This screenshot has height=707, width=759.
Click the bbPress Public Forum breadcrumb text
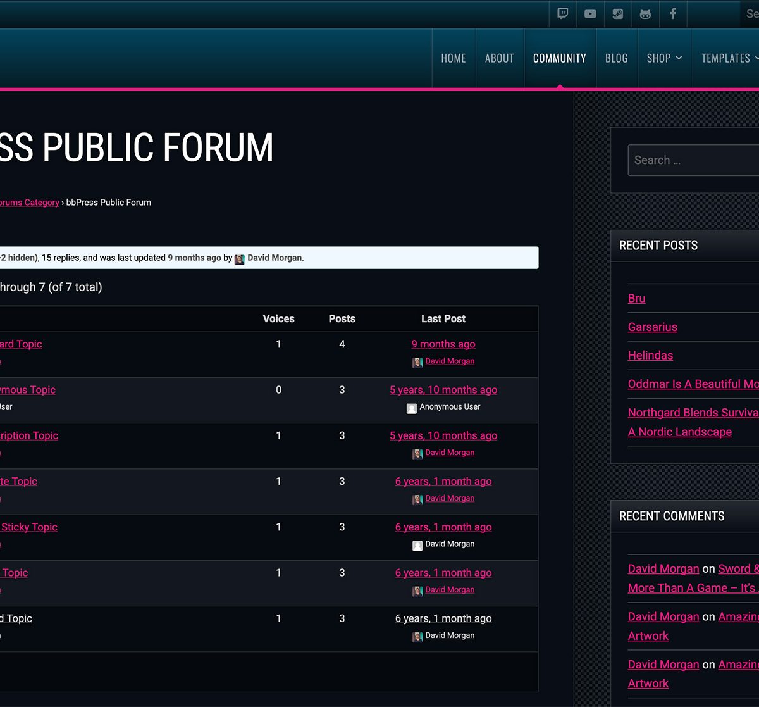click(109, 203)
